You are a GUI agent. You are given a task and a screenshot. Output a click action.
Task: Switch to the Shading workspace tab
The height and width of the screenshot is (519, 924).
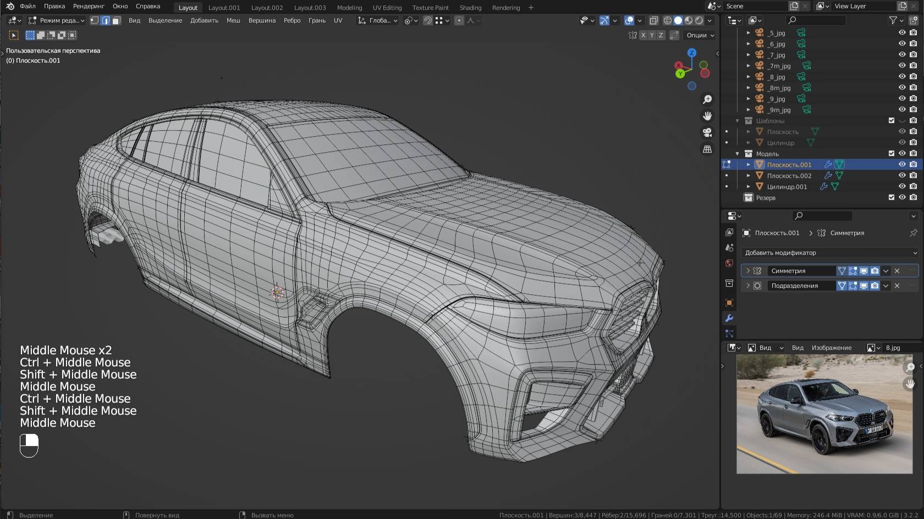tap(470, 7)
